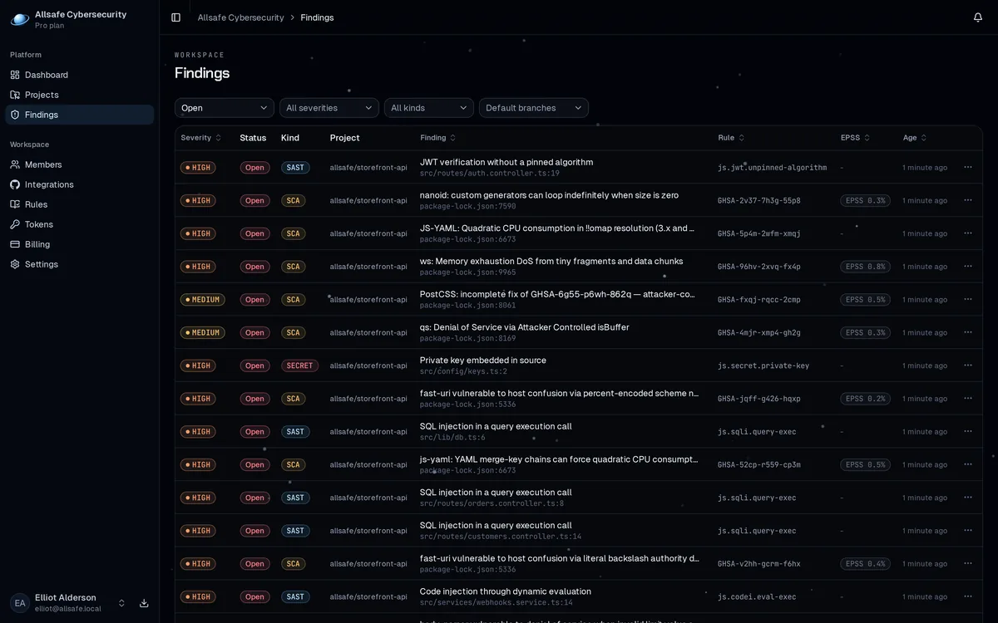This screenshot has height=623, width=998.
Task: Open Integrations page in sidebar
Action: point(80,184)
